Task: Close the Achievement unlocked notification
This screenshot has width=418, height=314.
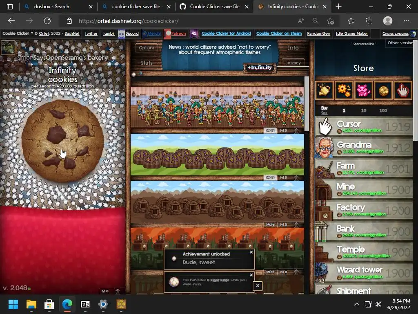Action: tap(251, 252)
